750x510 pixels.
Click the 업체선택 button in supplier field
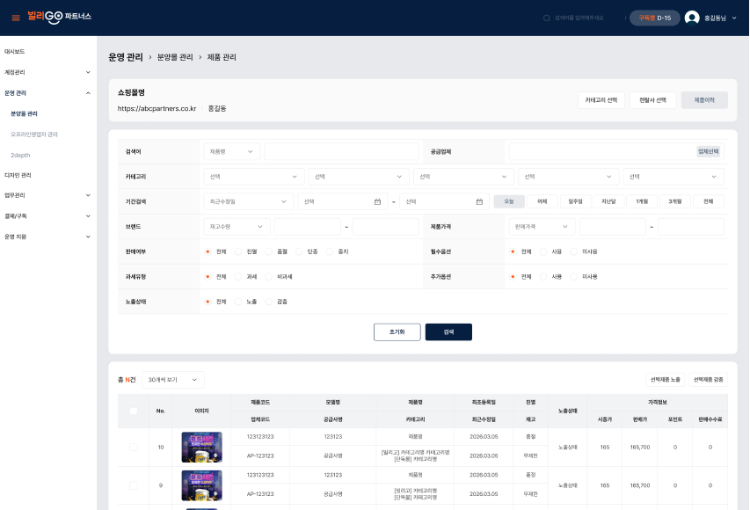point(709,151)
